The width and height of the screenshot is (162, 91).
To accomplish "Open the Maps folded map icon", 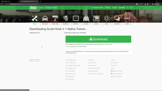I will (x=96, y=18).
